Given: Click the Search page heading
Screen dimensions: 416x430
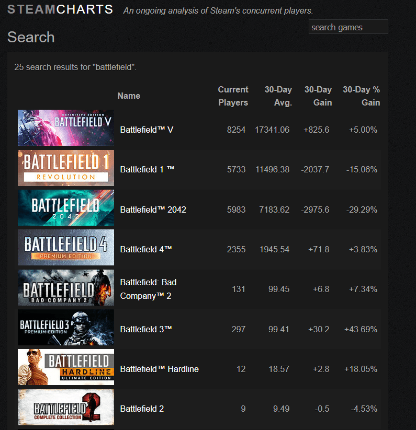Looking at the screenshot, I should tap(31, 37).
